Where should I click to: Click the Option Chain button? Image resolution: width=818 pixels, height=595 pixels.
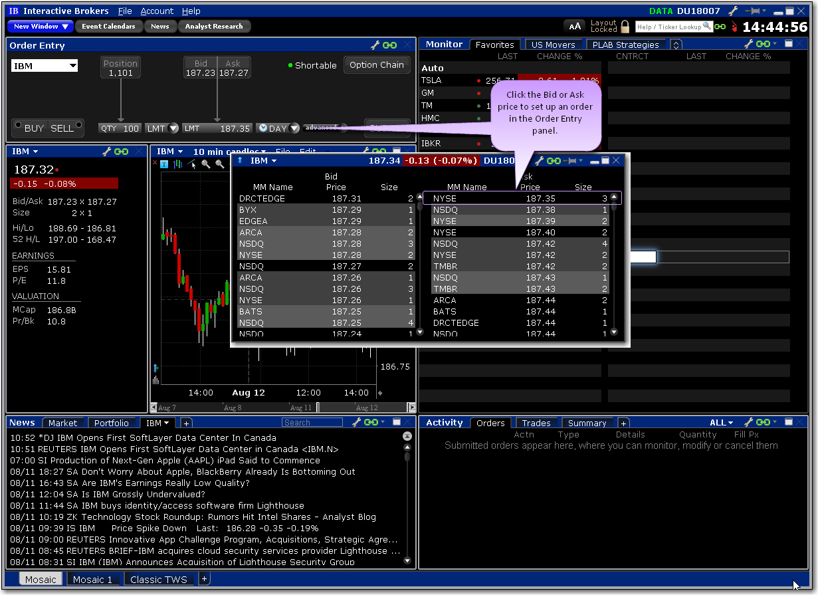pos(376,64)
